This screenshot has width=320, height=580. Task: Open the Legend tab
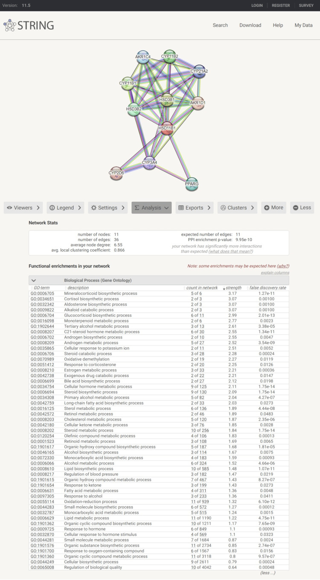pos(65,208)
